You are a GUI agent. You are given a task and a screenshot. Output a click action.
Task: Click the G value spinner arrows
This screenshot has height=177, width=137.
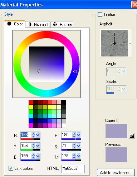(33, 146)
